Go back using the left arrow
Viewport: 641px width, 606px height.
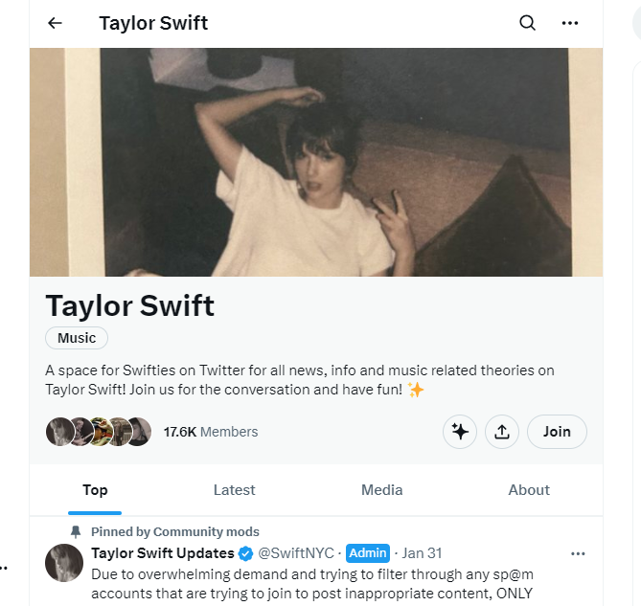click(x=55, y=23)
